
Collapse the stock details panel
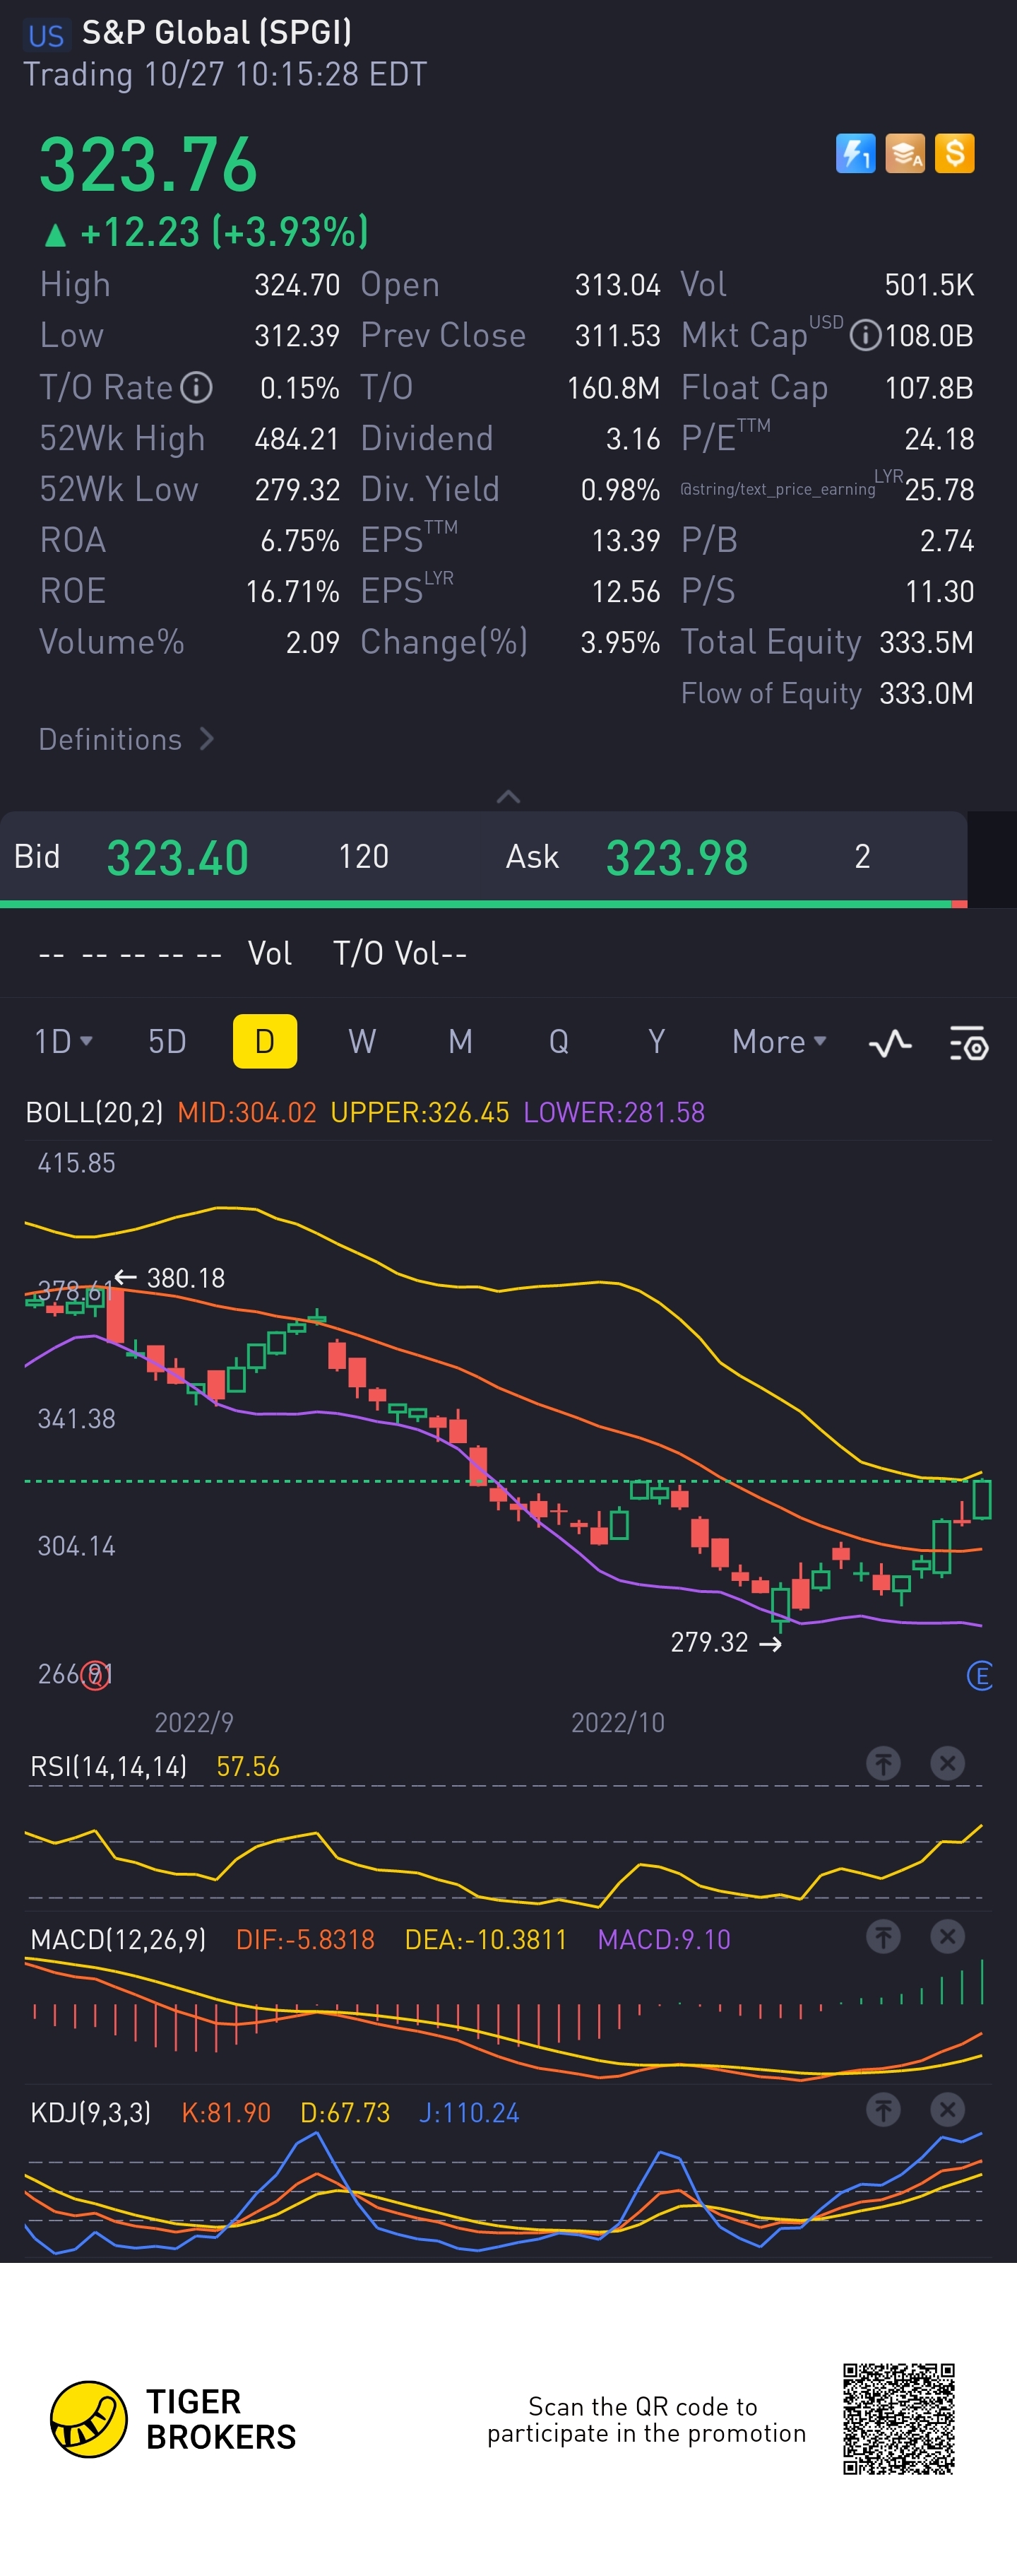pos(509,797)
